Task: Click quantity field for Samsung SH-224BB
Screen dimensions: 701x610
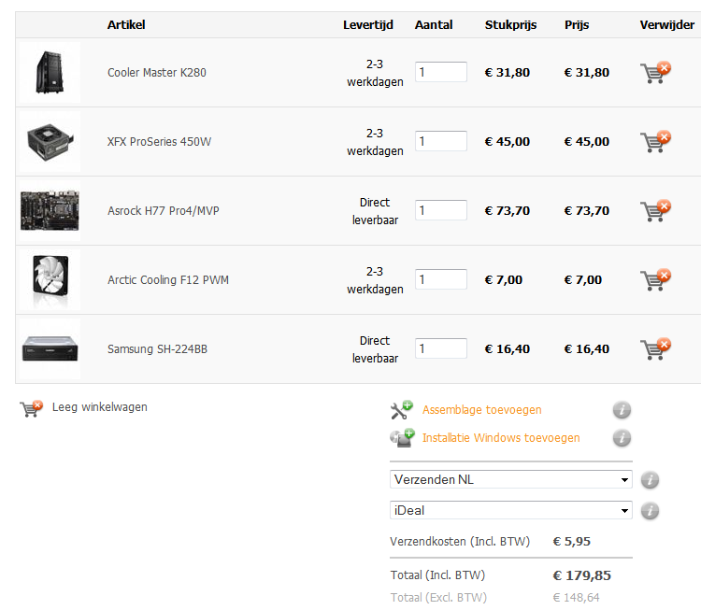Action: pyautogui.click(x=441, y=348)
